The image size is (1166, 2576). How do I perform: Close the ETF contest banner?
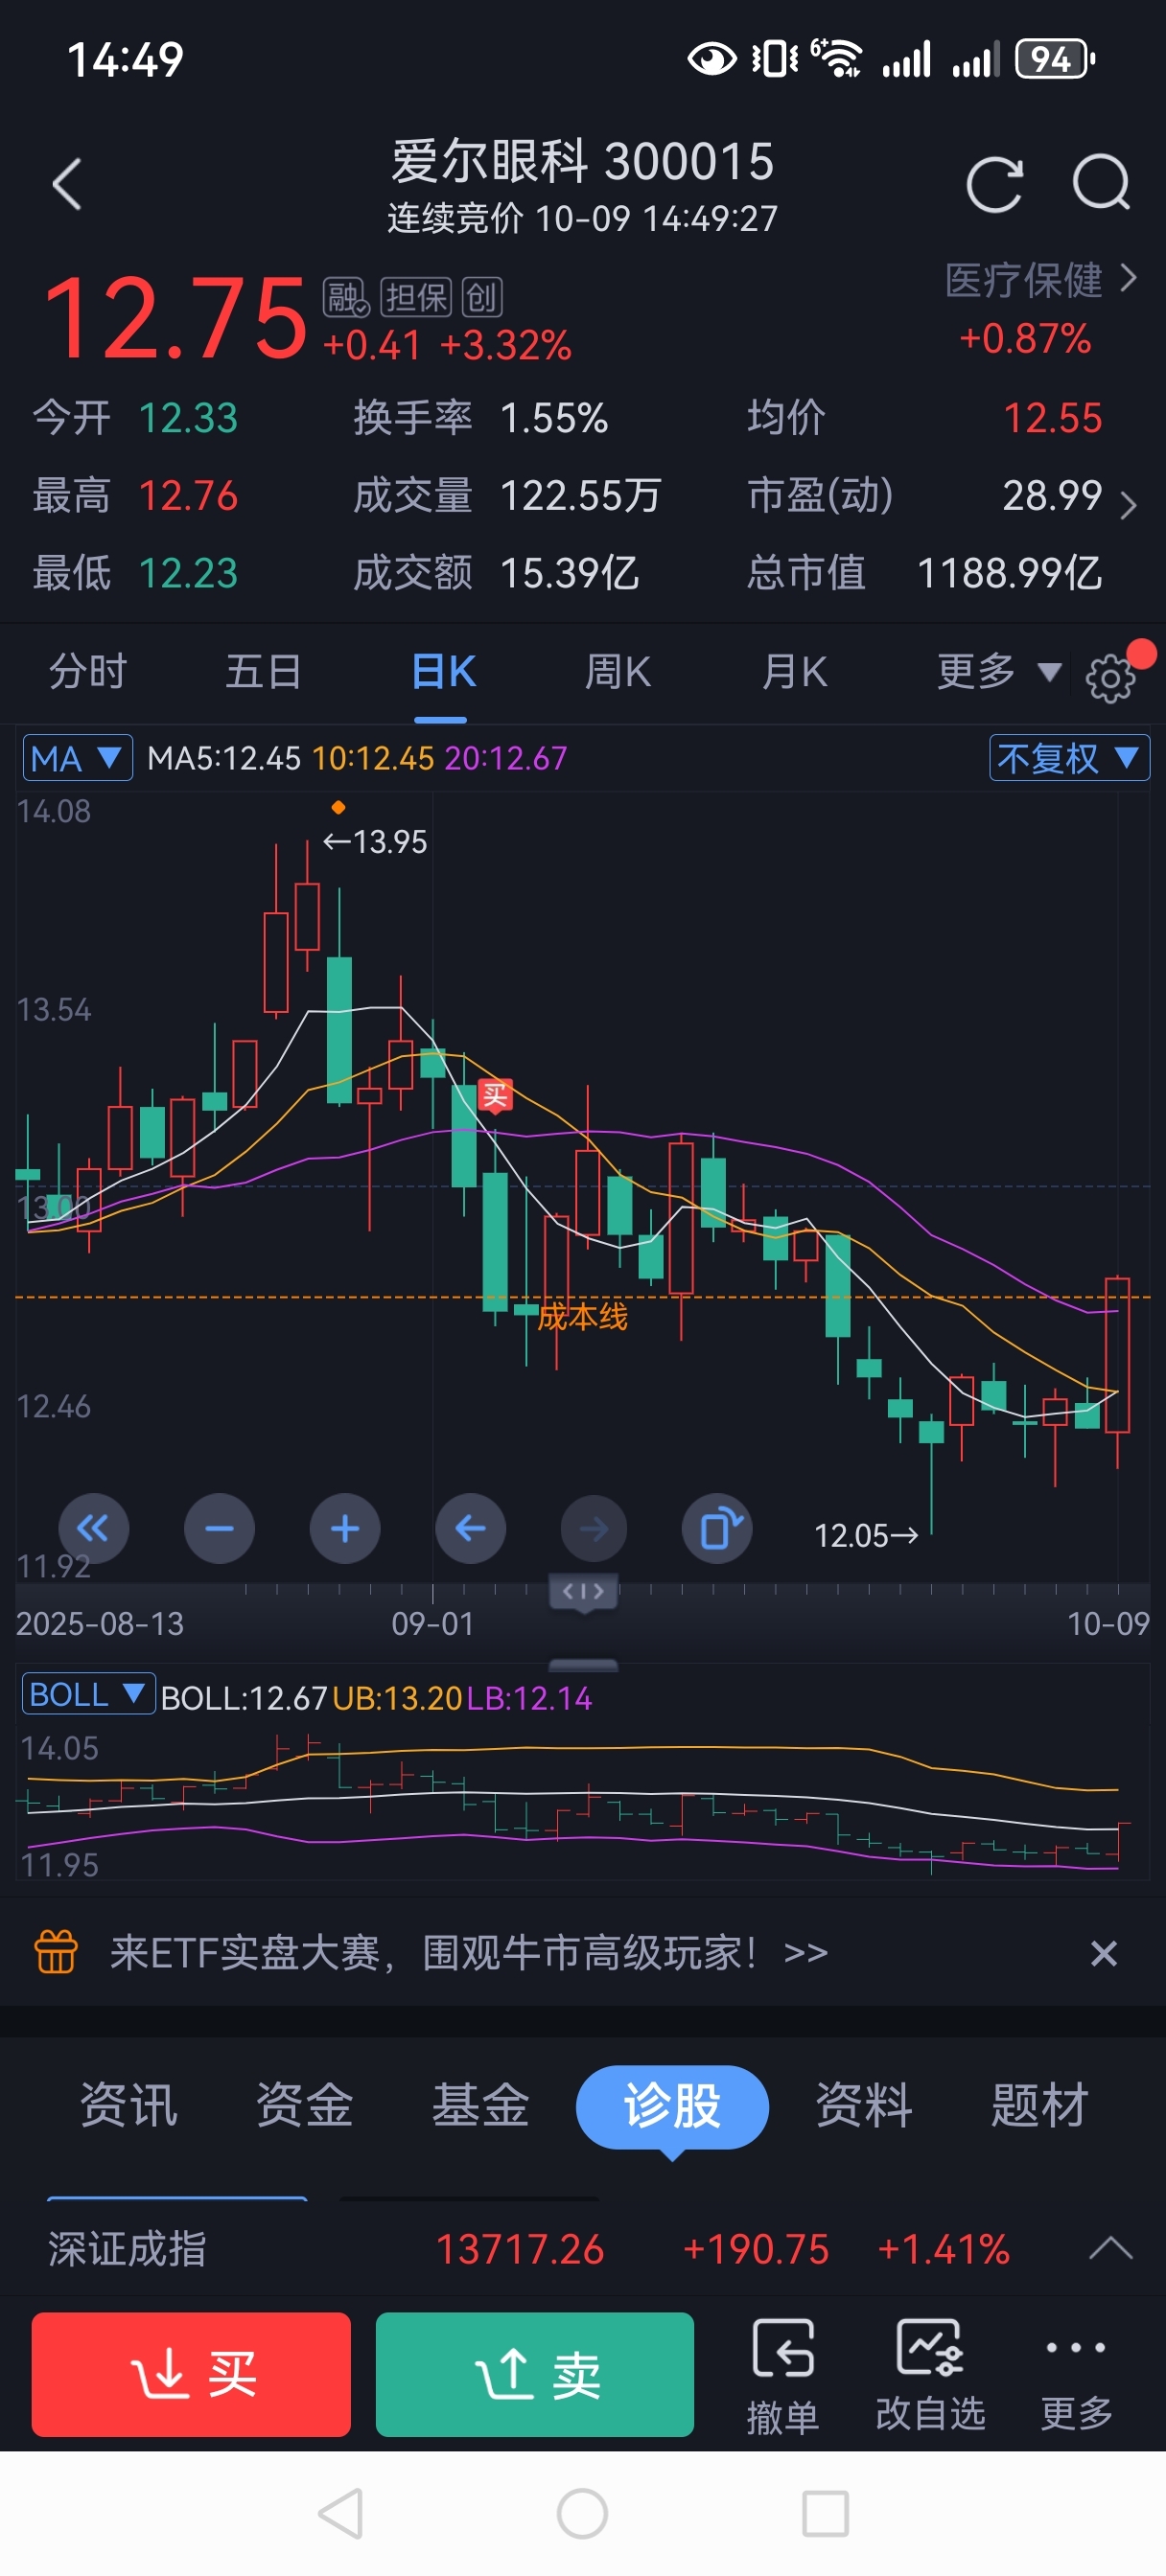pos(1103,1952)
